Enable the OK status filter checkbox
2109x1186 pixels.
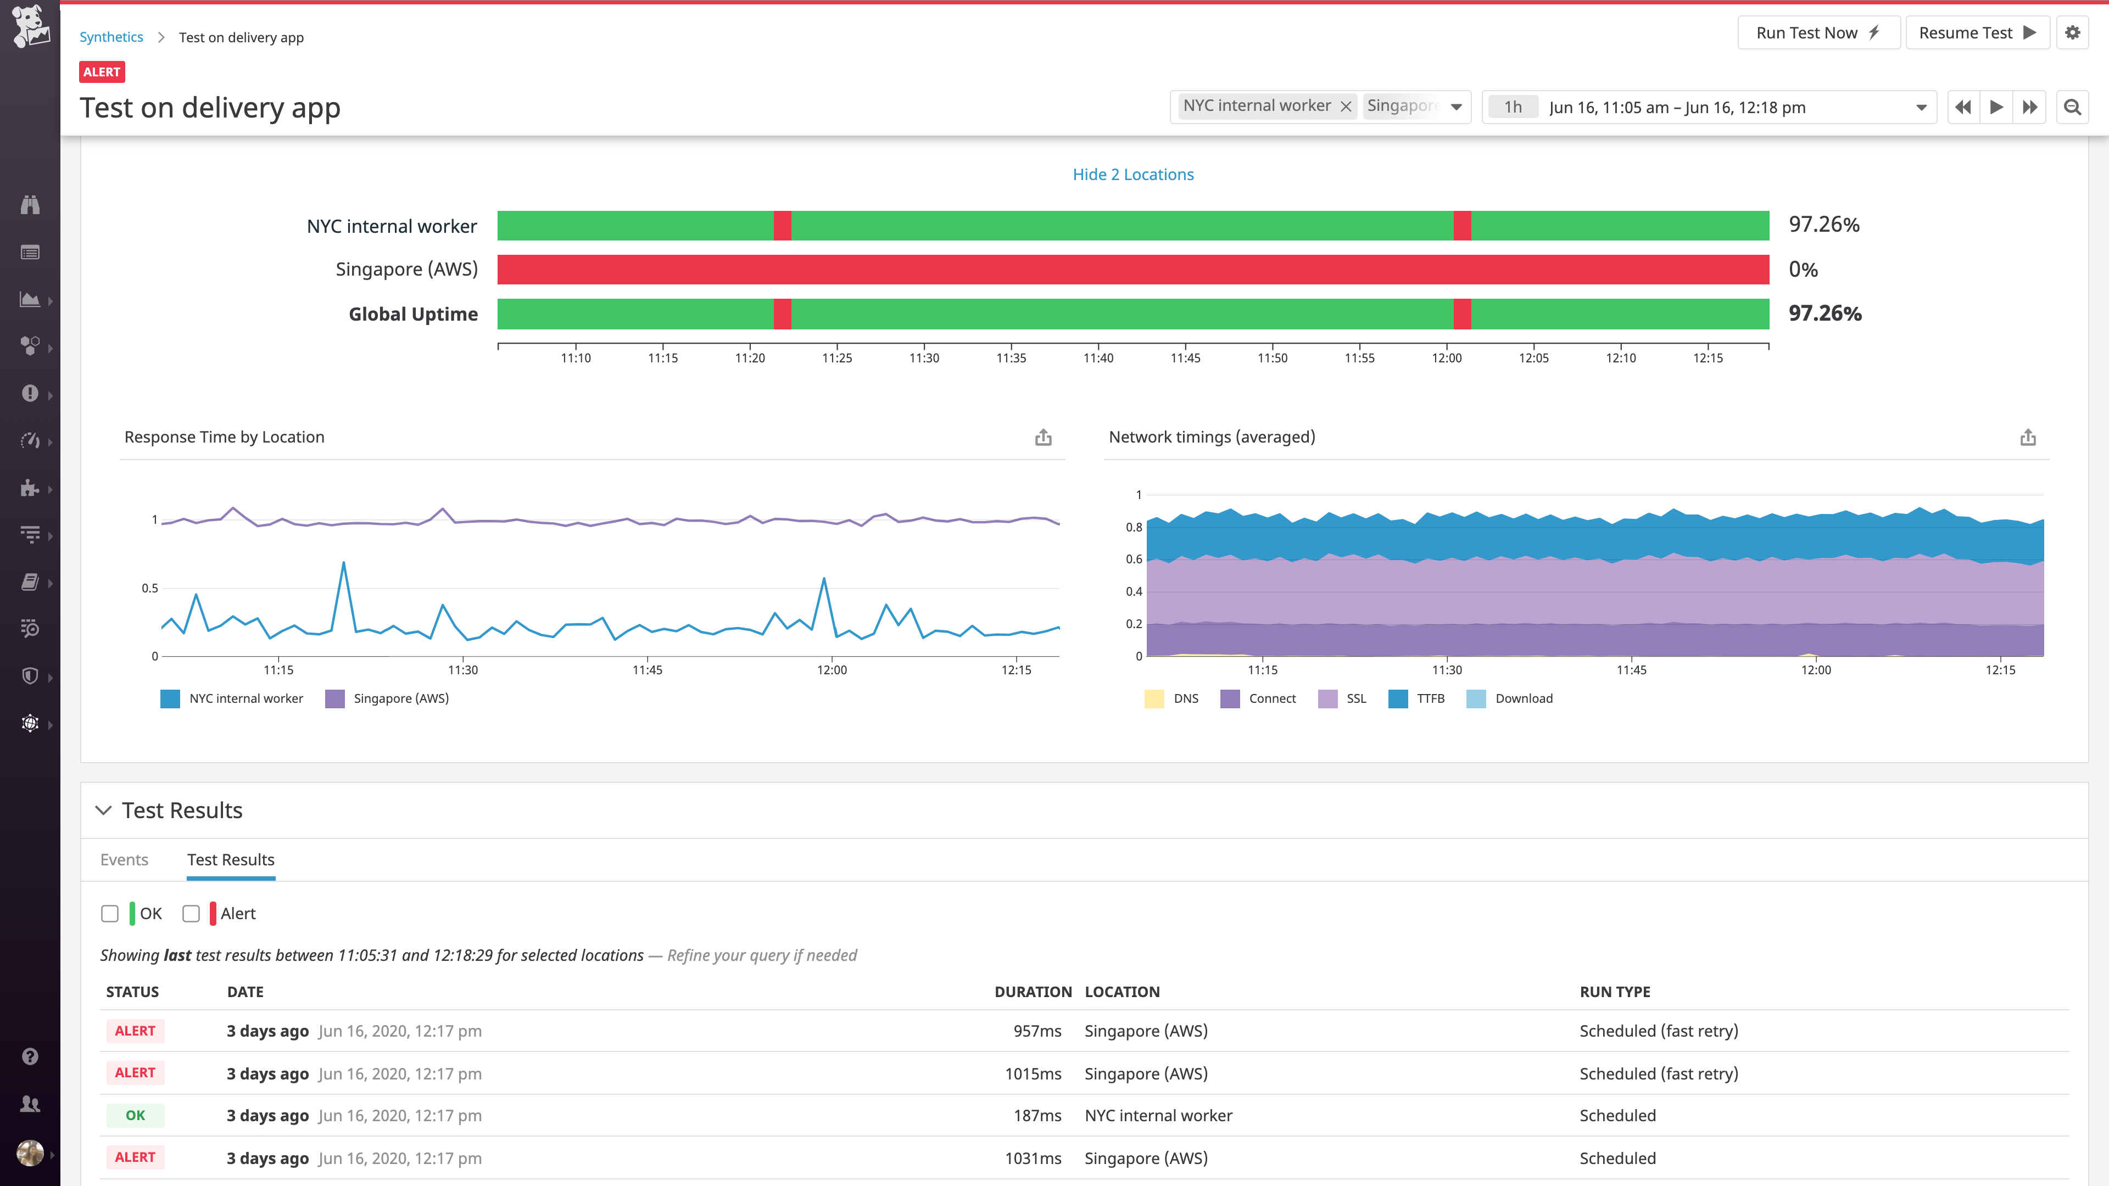110,914
